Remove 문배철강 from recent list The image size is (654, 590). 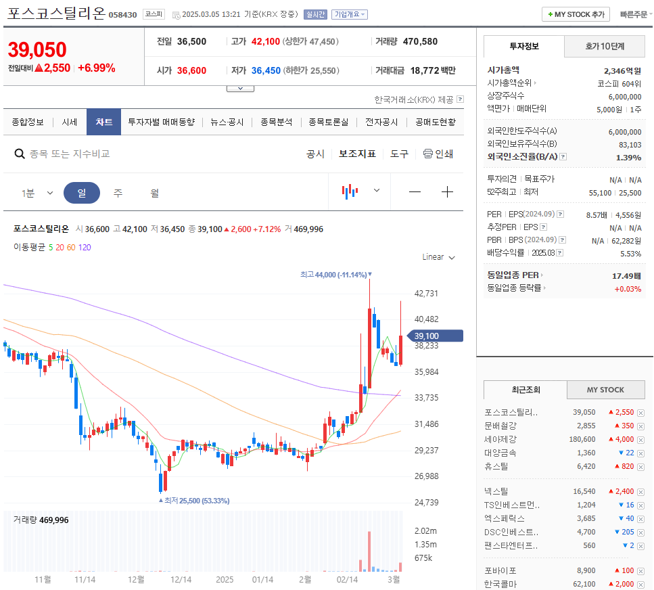[x=640, y=426]
